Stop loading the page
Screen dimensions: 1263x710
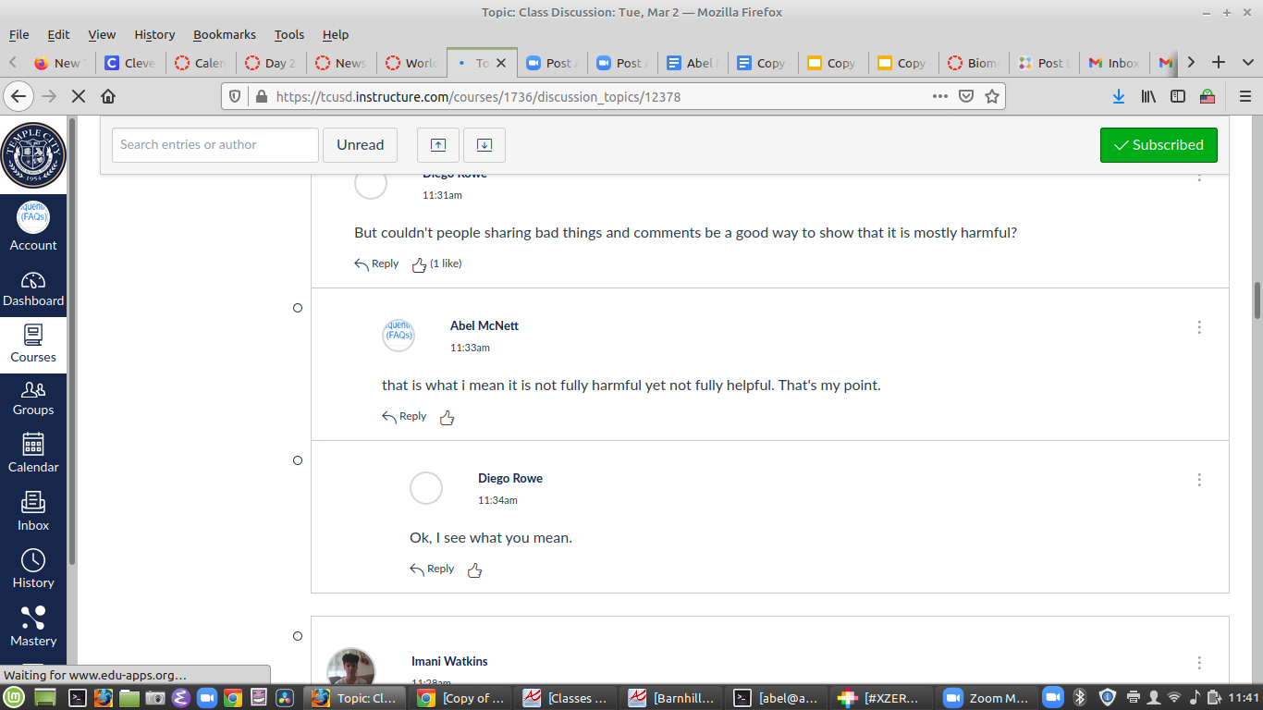(x=79, y=96)
